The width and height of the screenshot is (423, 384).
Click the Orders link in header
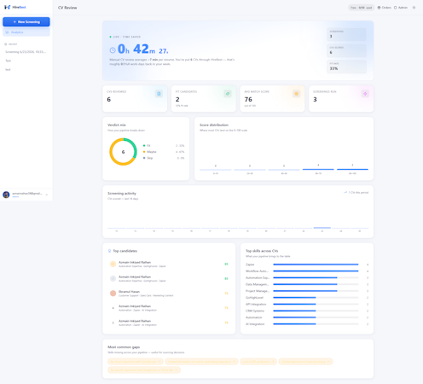pos(384,8)
